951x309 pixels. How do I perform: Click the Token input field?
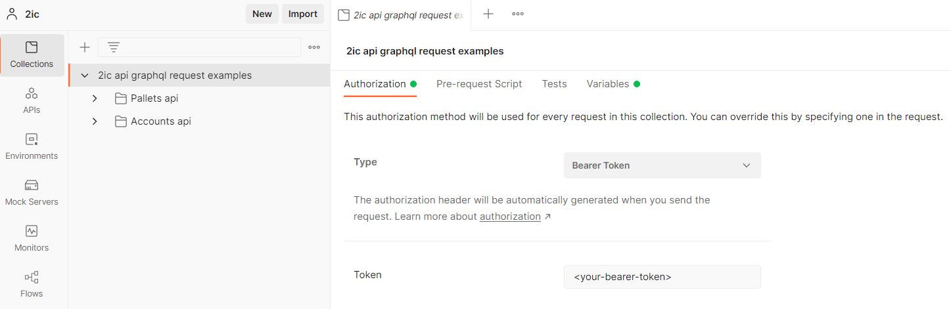tap(662, 277)
